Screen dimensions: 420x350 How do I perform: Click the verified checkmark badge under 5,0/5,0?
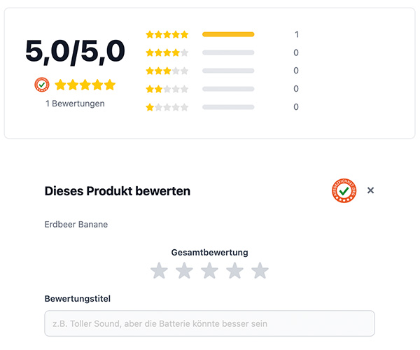coord(42,85)
